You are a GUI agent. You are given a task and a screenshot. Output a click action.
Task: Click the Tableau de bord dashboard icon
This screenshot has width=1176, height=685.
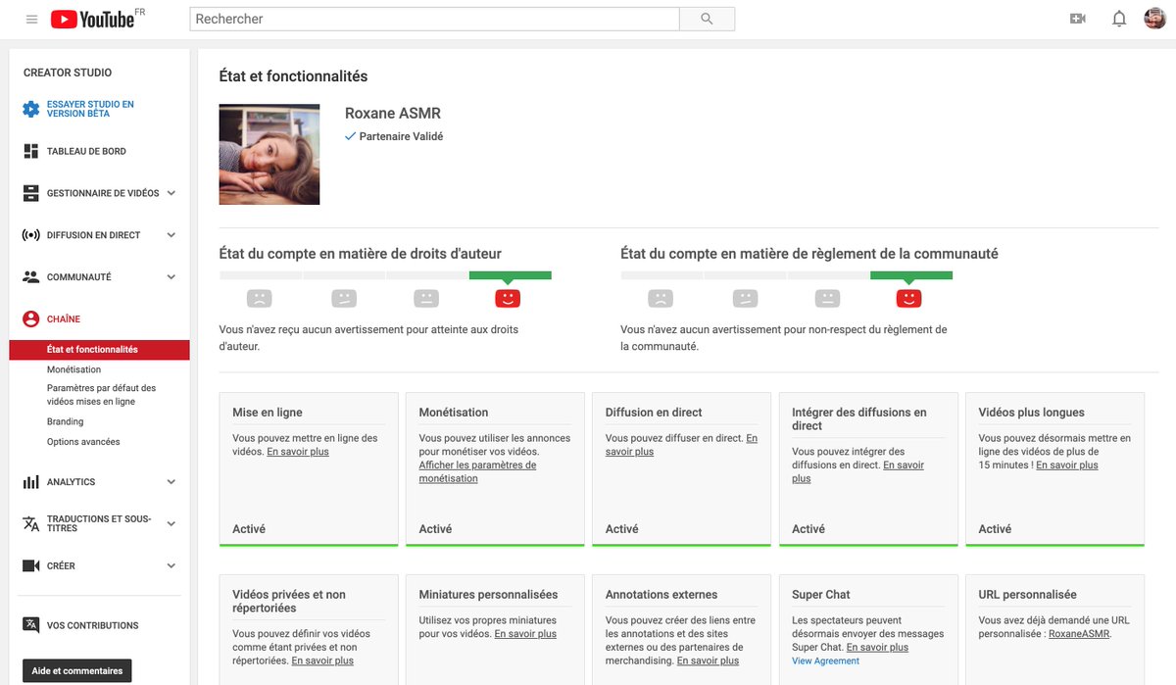click(x=30, y=151)
